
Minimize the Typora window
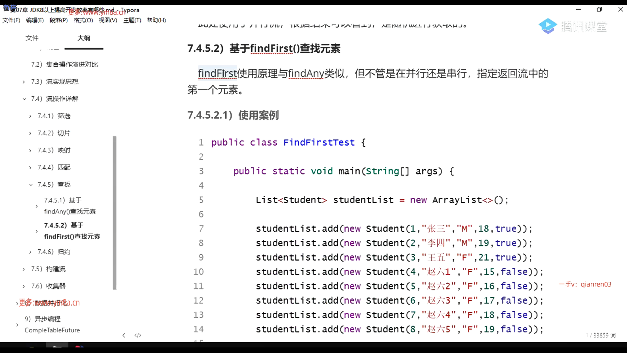click(x=578, y=9)
